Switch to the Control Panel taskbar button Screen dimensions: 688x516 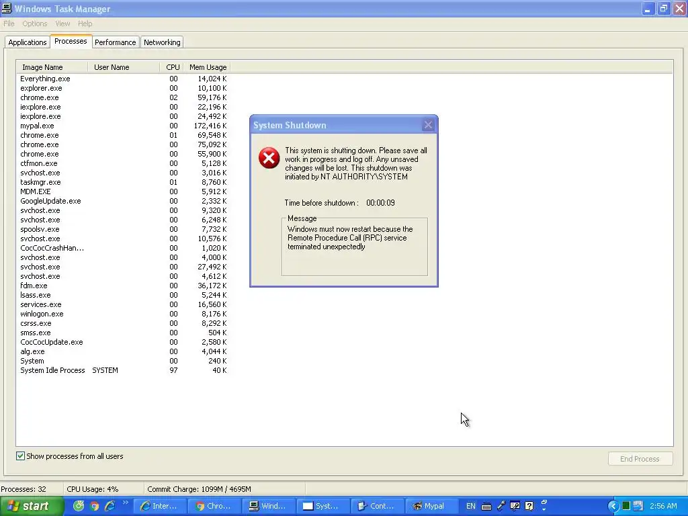[377, 506]
